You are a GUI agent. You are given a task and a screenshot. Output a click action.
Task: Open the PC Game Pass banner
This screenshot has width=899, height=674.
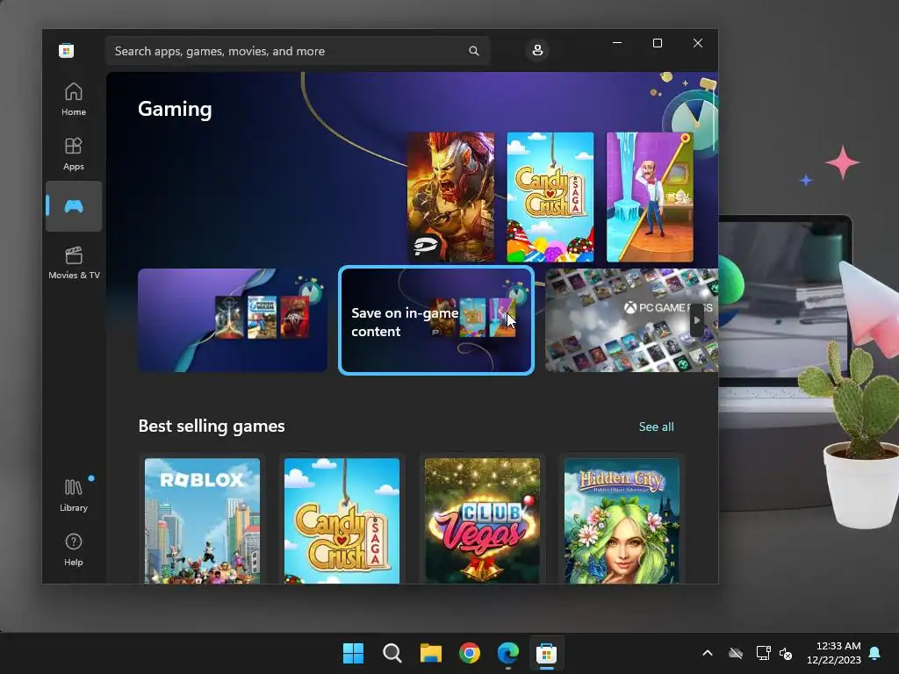pyautogui.click(x=631, y=319)
